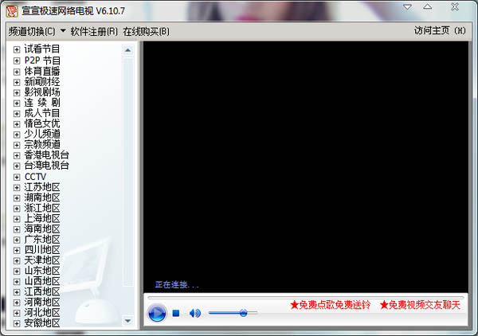Screen dimensions: 478x336
Task: Click the channel list scroll-up arrow
Action: click(128, 49)
